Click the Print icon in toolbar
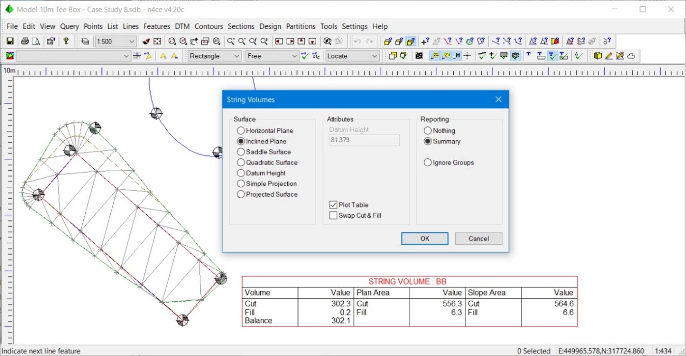This screenshot has width=686, height=356. 25,41
